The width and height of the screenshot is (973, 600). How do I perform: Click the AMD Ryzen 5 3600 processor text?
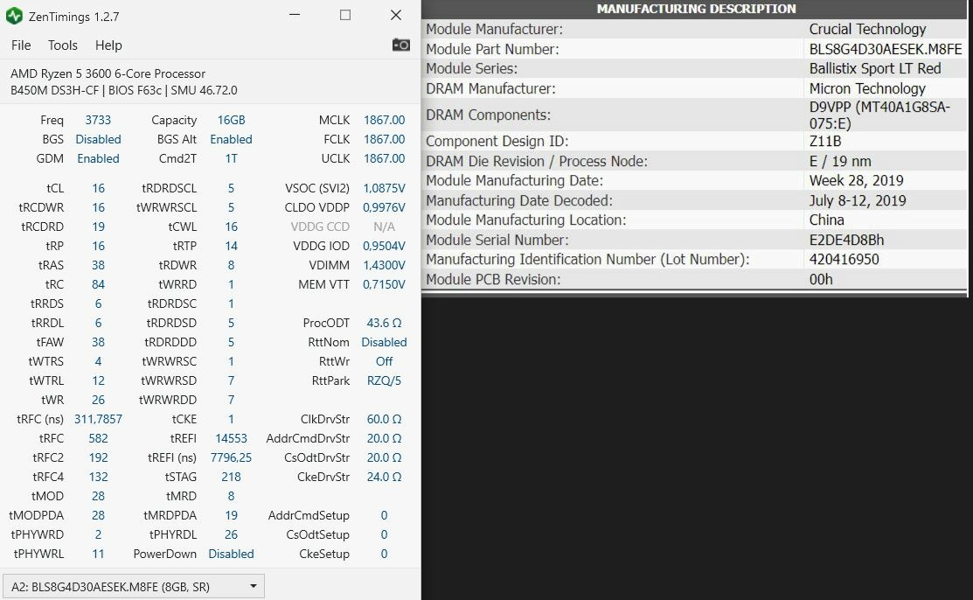[108, 73]
